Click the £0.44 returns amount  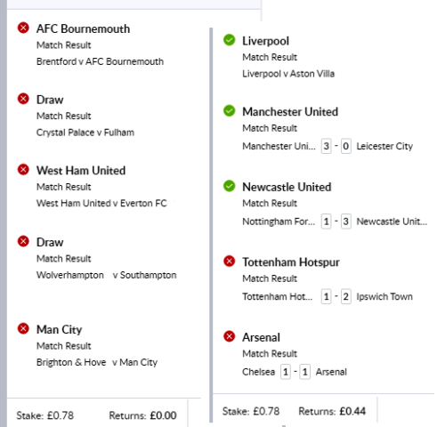[x=352, y=411]
